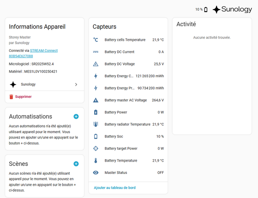This screenshot has height=198, width=258.
Task: Click the Battery DC Current icon
Action: click(96, 52)
